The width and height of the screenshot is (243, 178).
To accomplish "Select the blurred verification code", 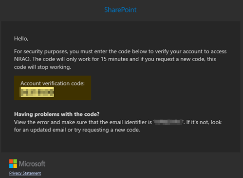I will [37, 92].
